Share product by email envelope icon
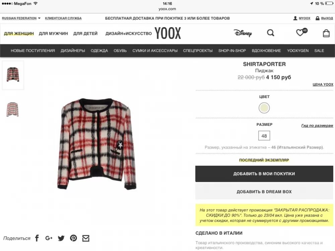 pos(86,238)
